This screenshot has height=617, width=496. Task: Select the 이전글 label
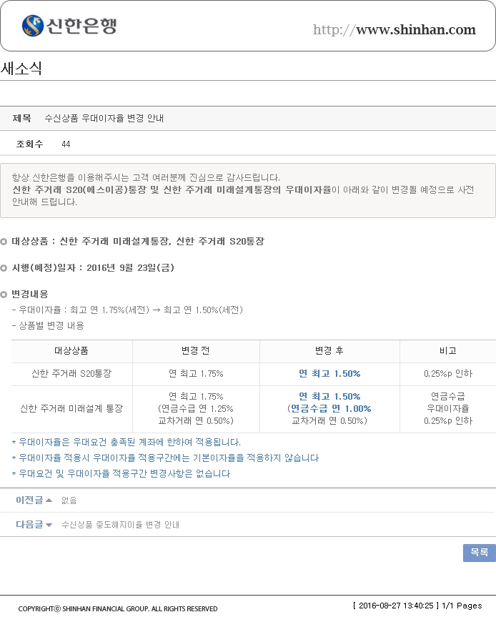(x=29, y=500)
